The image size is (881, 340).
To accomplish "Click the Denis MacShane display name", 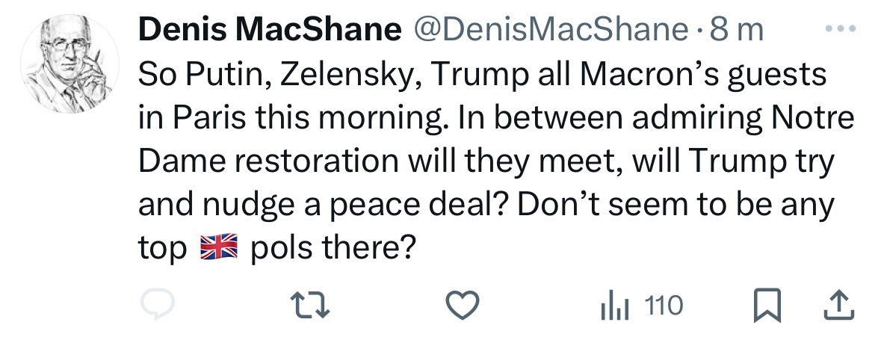I will [267, 30].
